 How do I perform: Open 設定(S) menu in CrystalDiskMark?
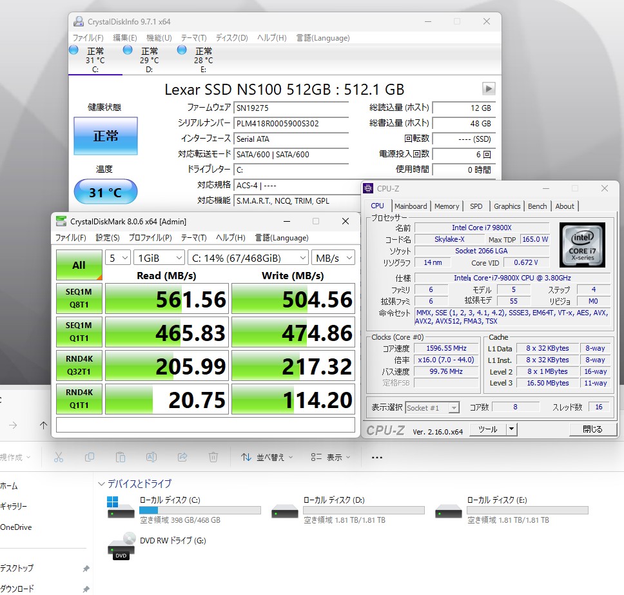[108, 238]
